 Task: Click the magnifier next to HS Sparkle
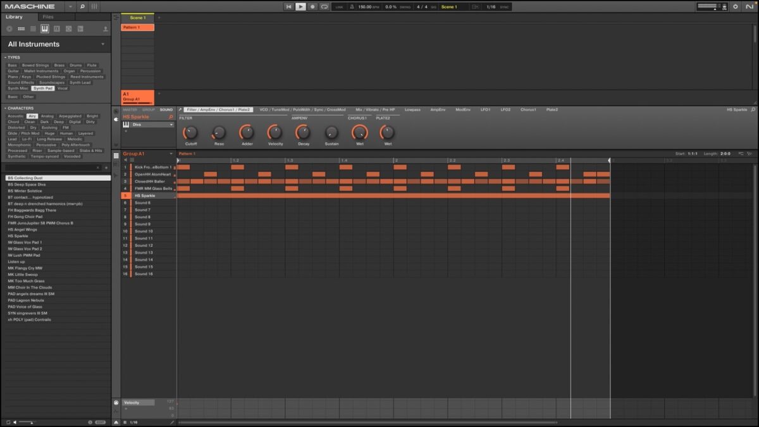click(x=171, y=117)
